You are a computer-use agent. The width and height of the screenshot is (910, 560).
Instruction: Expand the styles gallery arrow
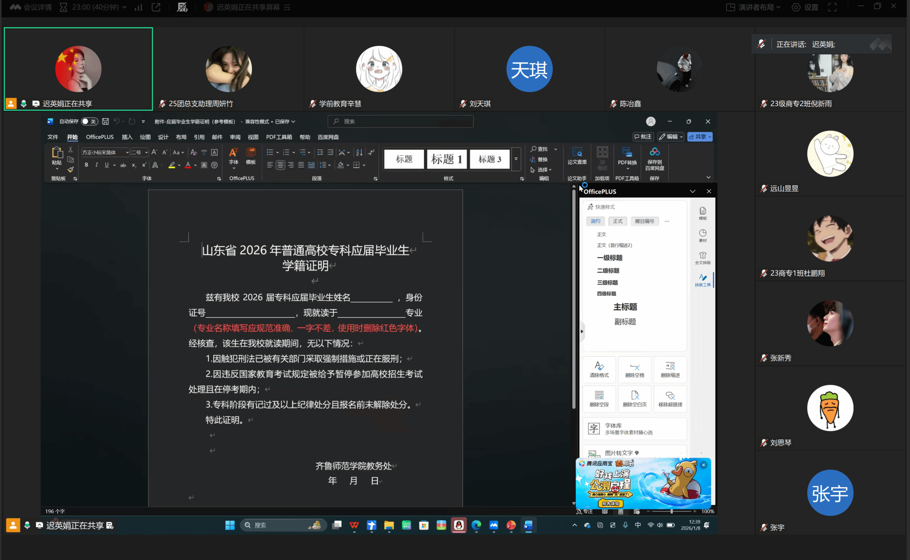[516, 159]
